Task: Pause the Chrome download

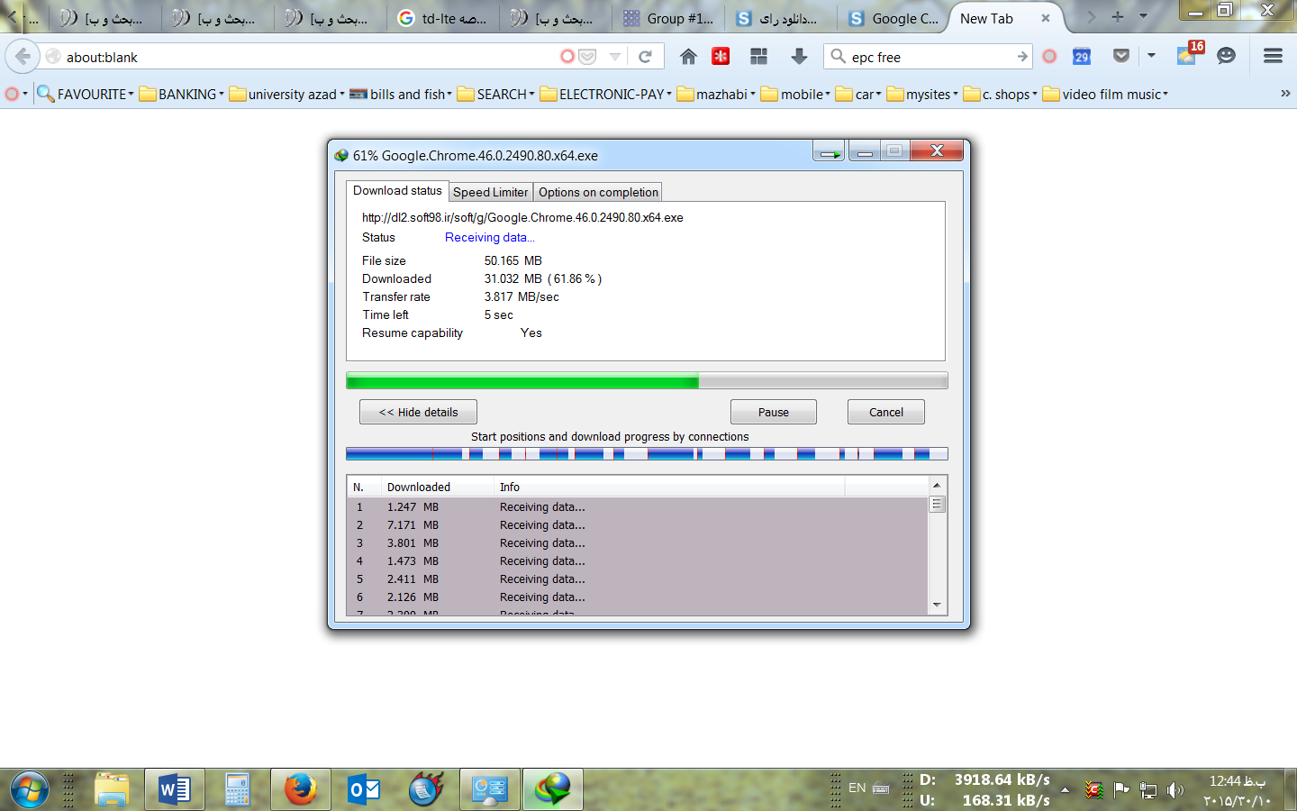Action: coord(773,412)
